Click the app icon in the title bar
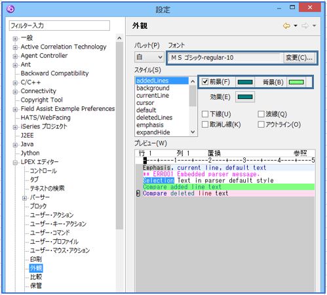 click(x=10, y=9)
